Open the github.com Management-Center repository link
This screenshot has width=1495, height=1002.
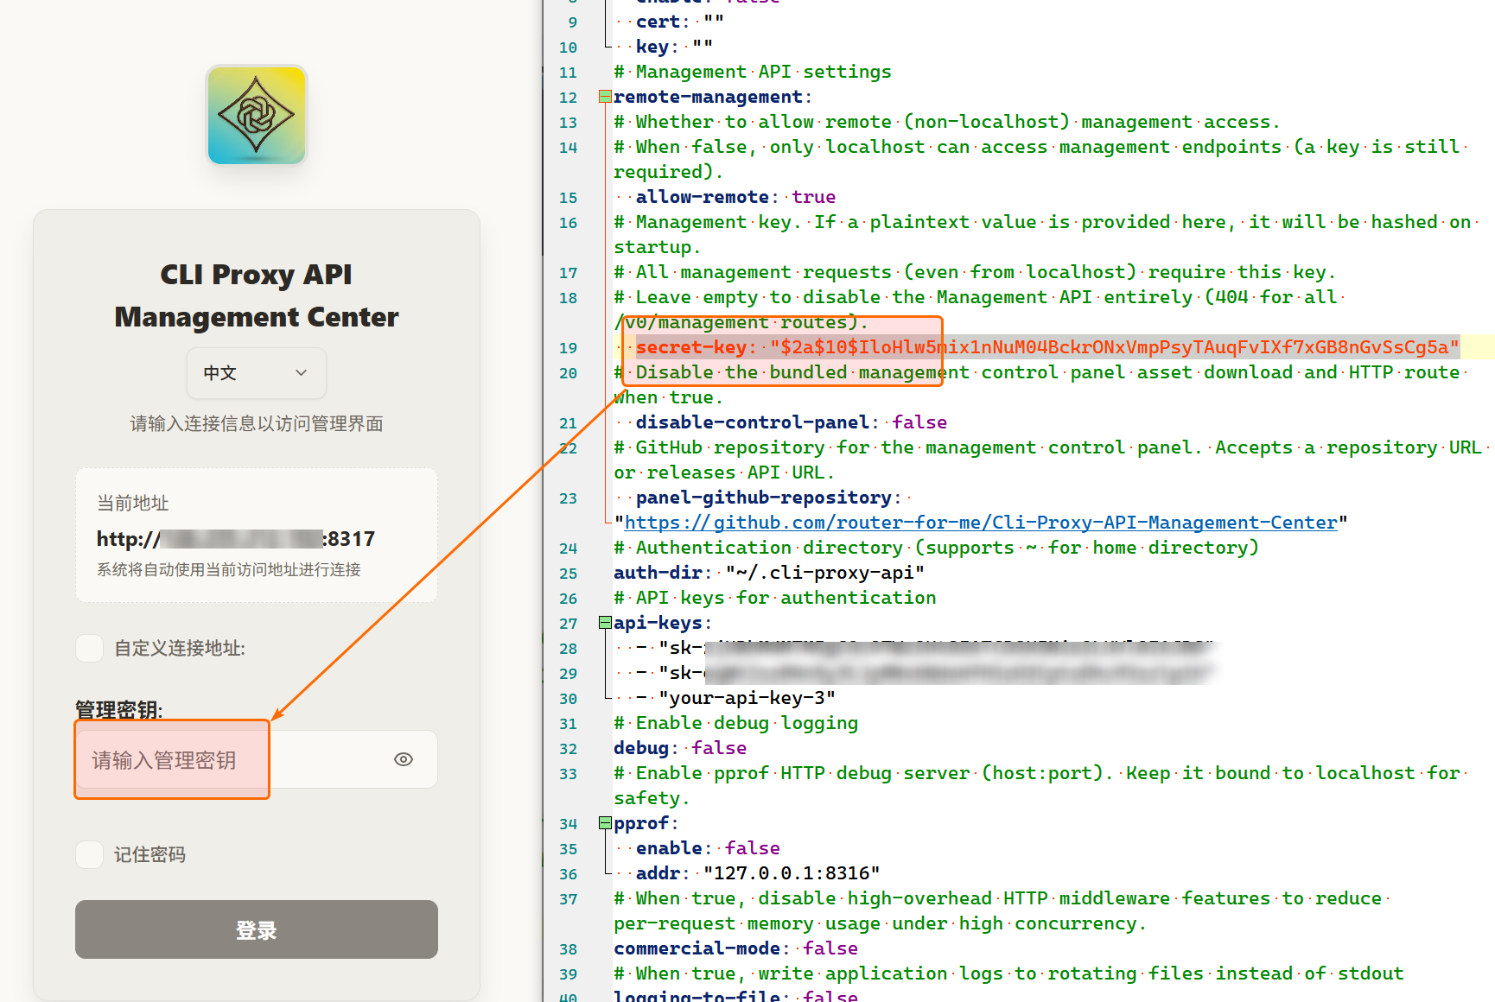[981, 523]
